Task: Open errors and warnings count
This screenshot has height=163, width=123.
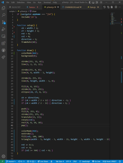Action: point(31,162)
